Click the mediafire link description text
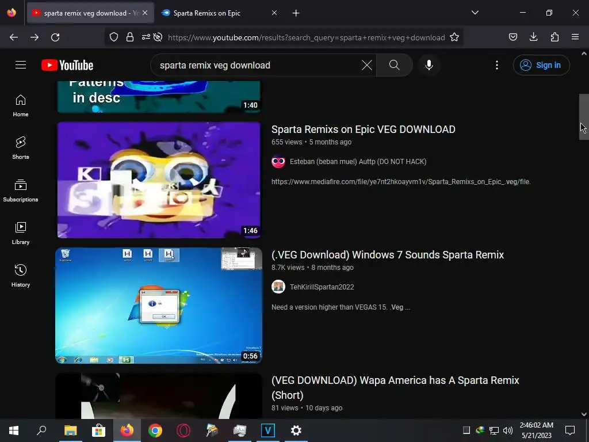This screenshot has width=589, height=442. pyautogui.click(x=401, y=182)
